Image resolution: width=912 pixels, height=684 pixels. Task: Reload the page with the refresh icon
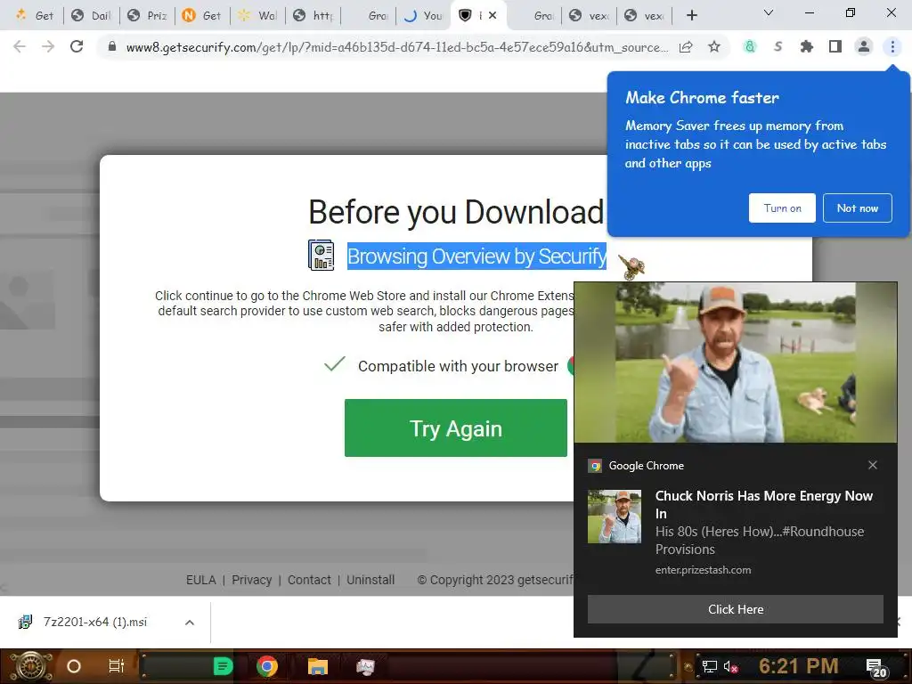point(77,46)
